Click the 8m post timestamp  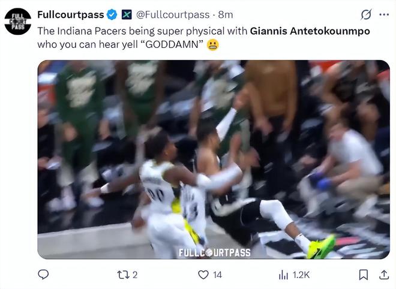[226, 14]
